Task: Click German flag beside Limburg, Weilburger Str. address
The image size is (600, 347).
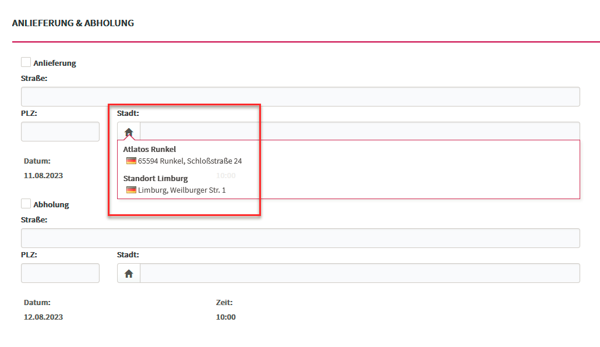Action: 131,190
